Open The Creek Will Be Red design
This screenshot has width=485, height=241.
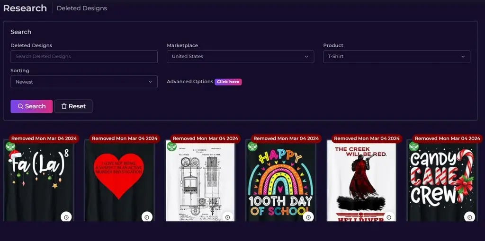pos(361,181)
